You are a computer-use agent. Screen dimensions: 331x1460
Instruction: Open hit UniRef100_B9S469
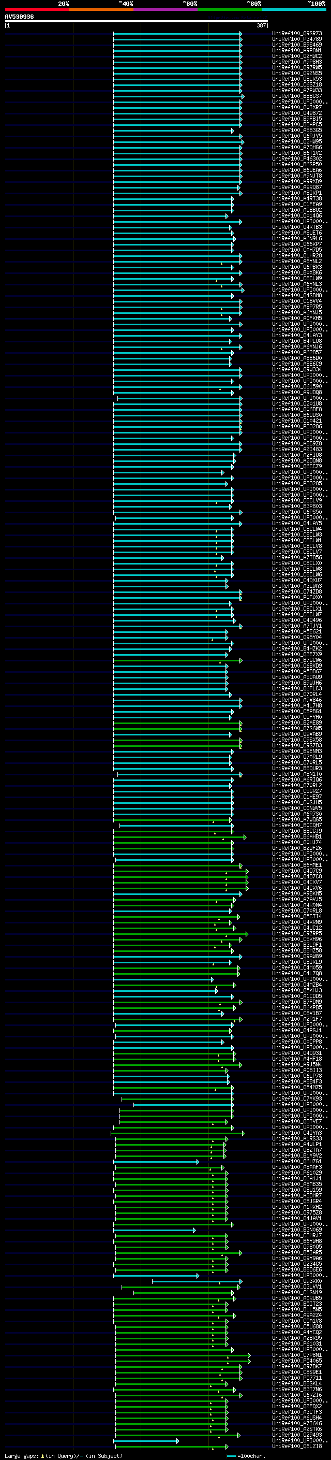[x=297, y=45]
